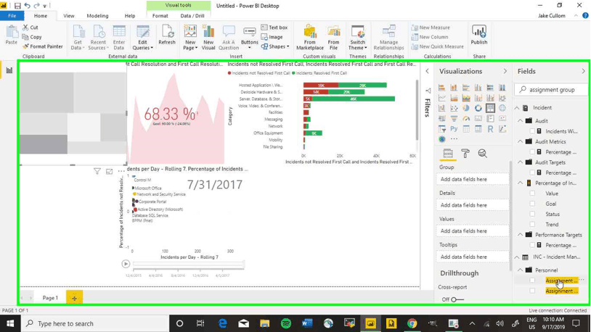Click the Text box button
Screen dimensions: 591x332
pos(274,28)
